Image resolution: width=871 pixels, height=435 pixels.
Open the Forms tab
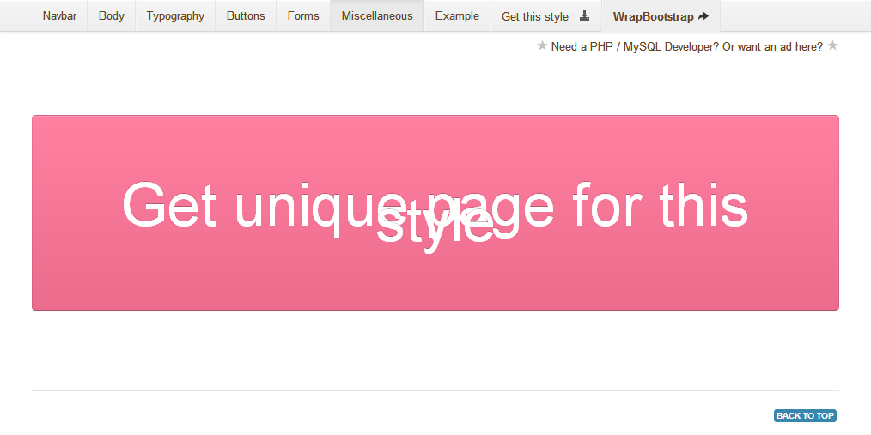(x=303, y=16)
